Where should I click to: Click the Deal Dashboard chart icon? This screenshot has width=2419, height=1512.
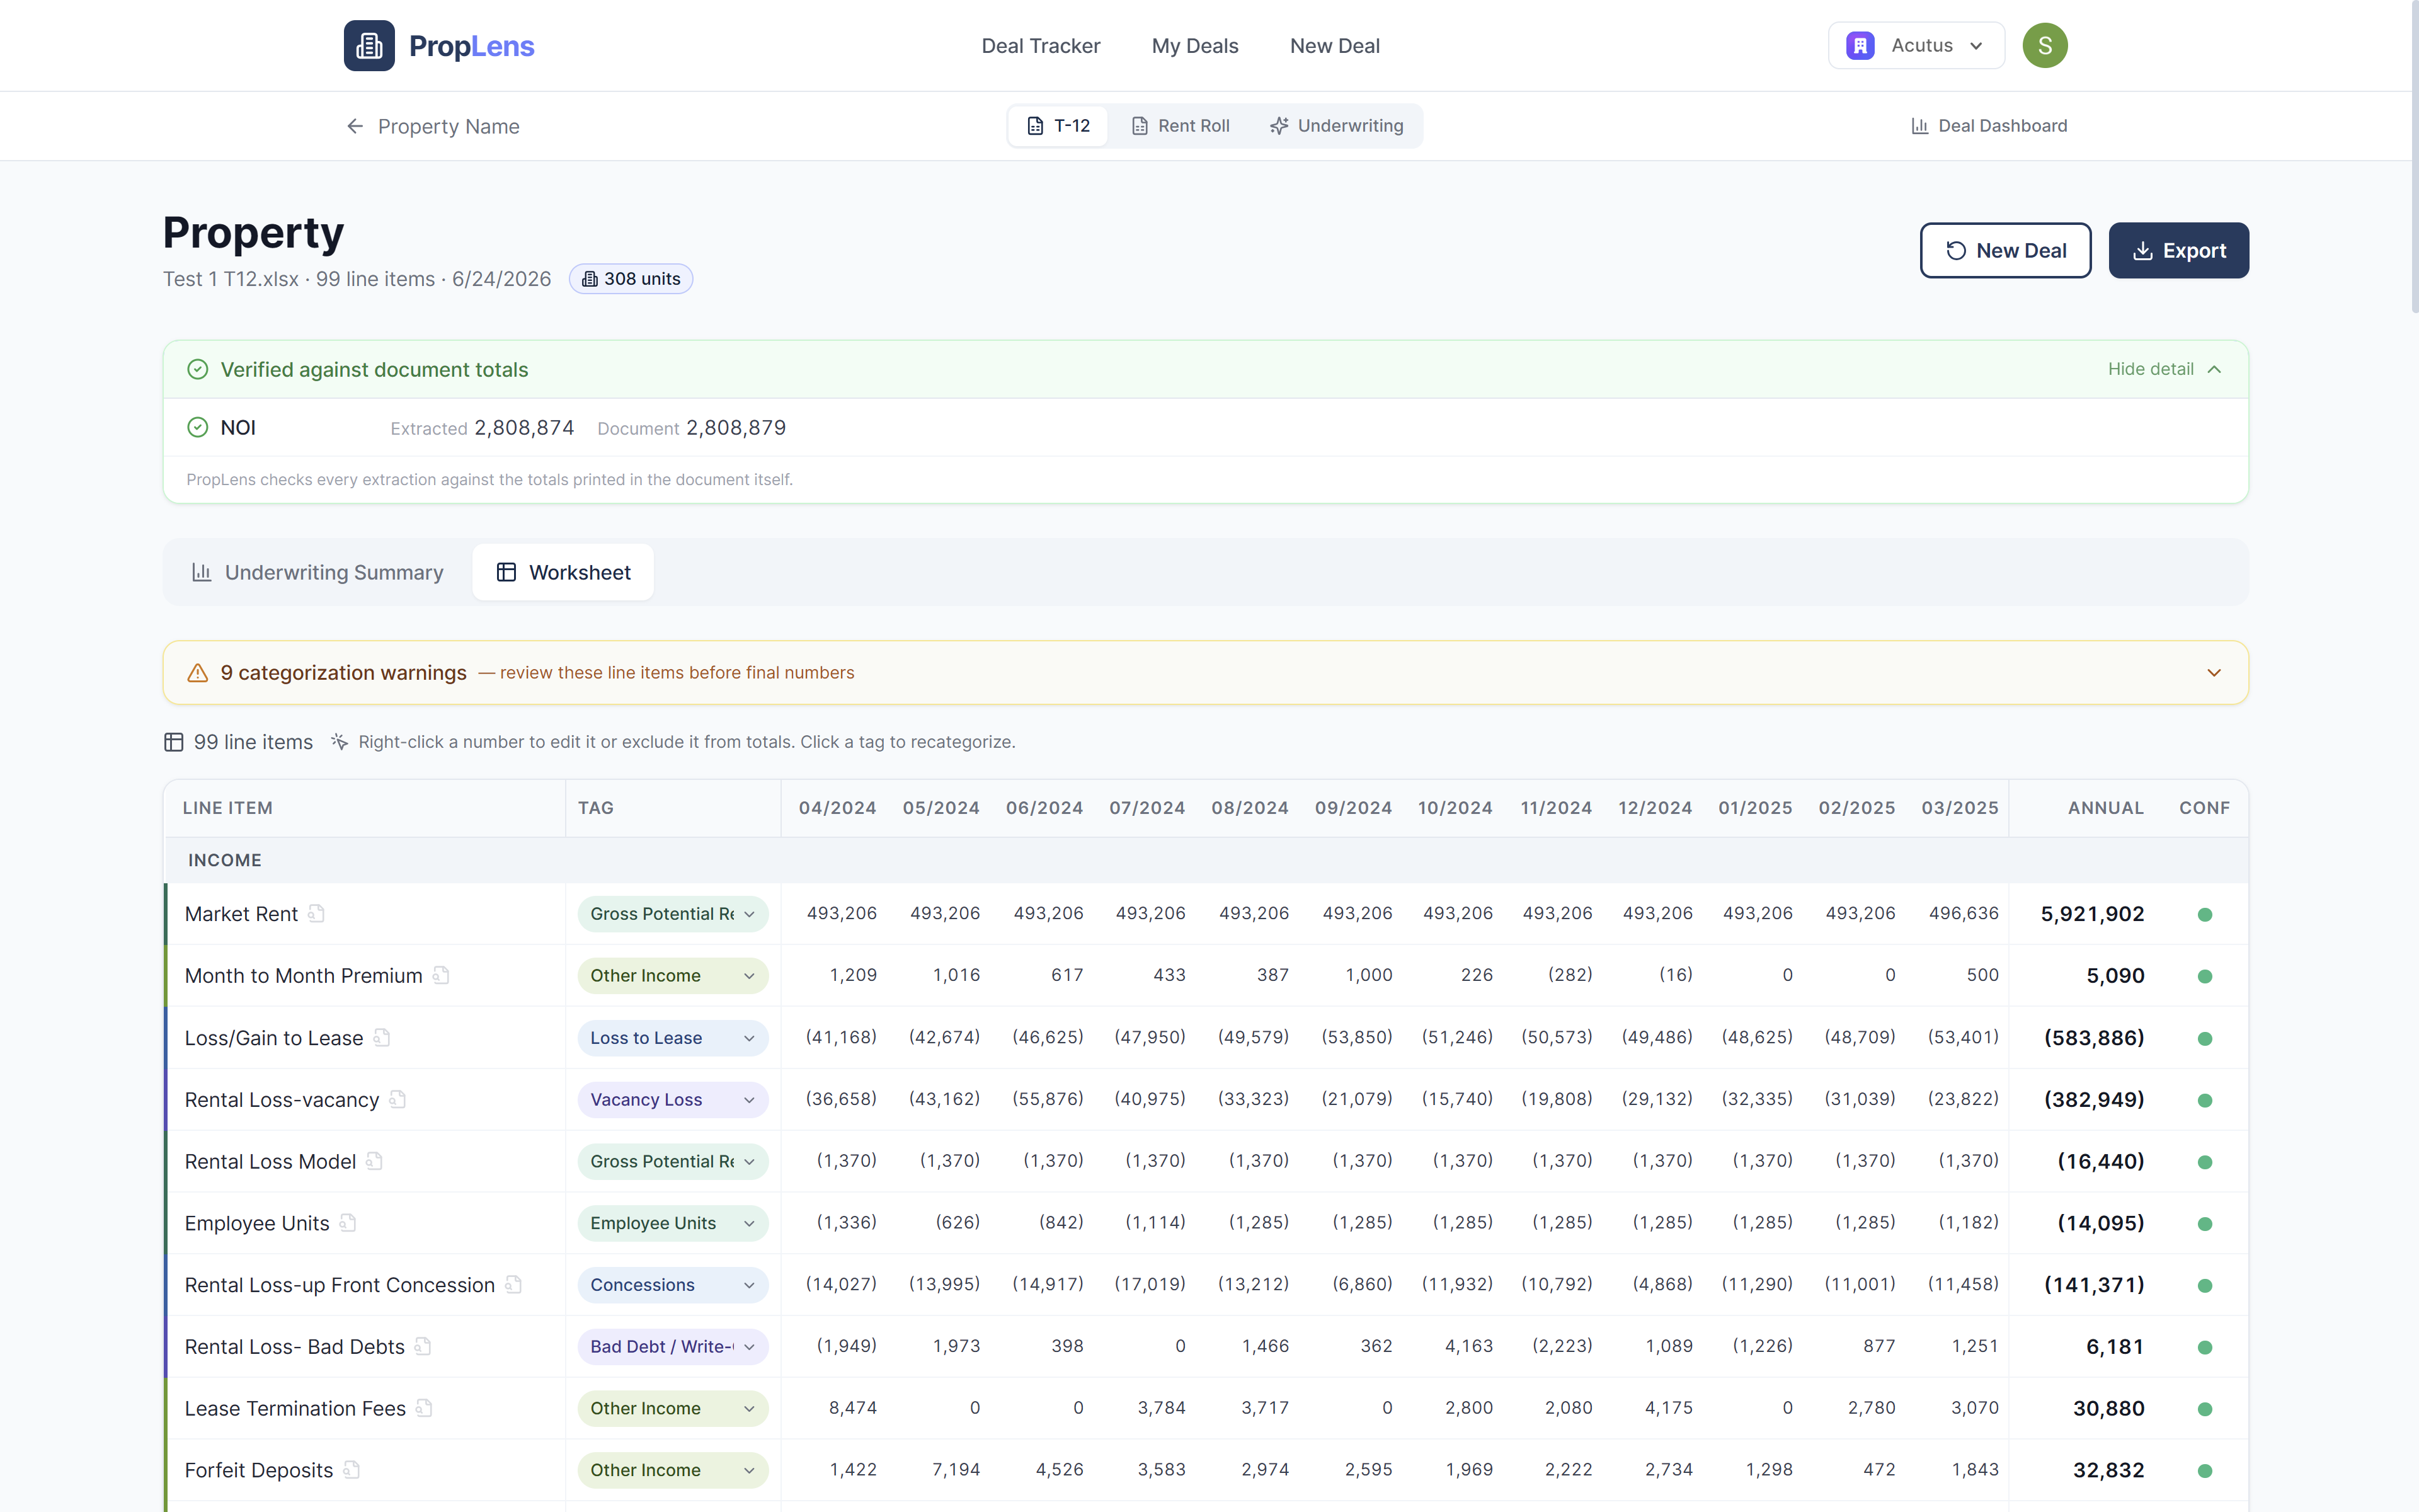pyautogui.click(x=1919, y=126)
